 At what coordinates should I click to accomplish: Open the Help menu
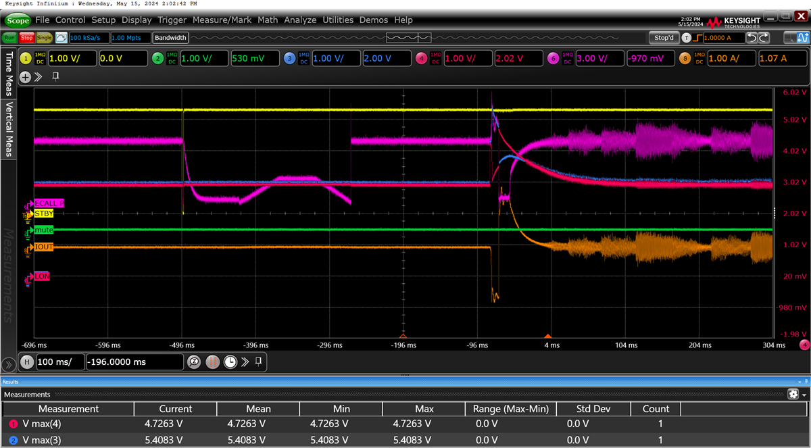pos(403,20)
